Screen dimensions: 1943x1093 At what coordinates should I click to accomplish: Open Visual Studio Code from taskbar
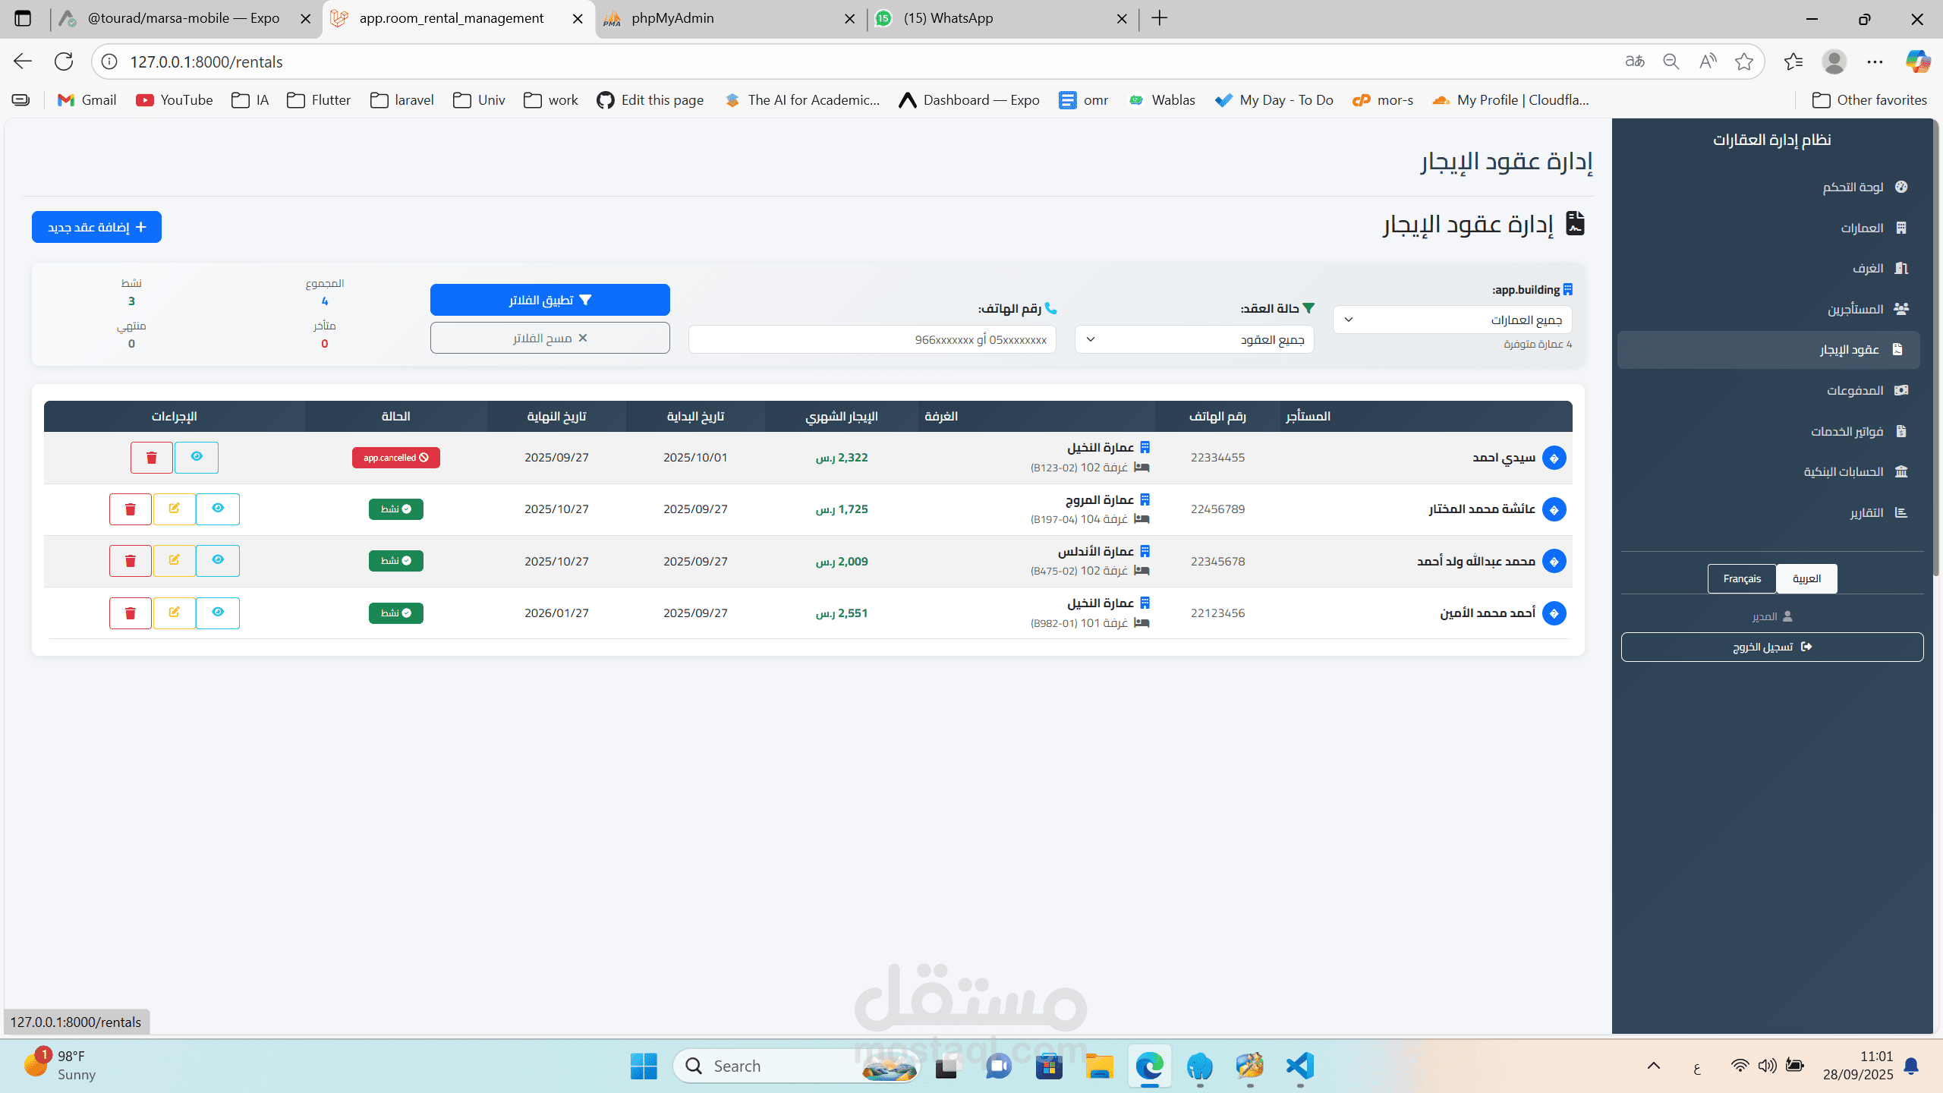coord(1300,1066)
